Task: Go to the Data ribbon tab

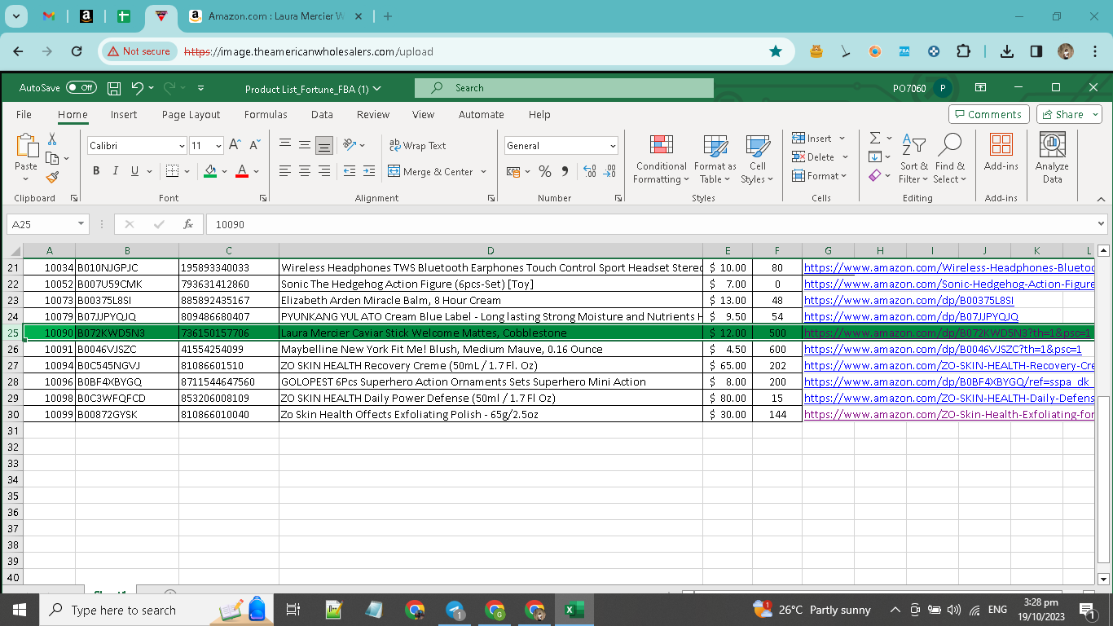Action: click(x=322, y=115)
